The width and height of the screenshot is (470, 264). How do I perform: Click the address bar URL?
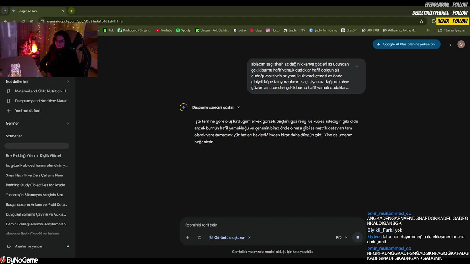coord(85,21)
